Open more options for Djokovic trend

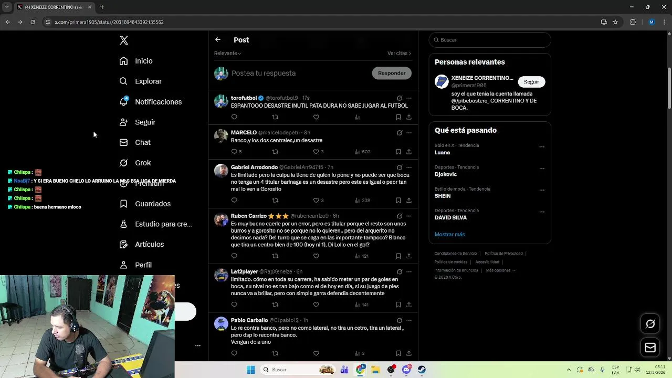click(542, 169)
